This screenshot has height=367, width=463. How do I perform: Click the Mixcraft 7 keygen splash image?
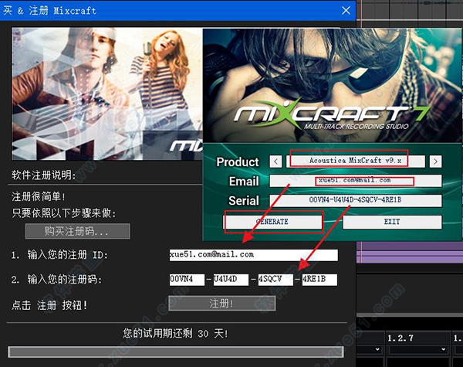click(x=332, y=86)
